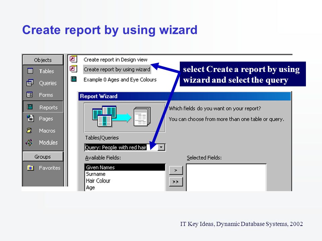Viewport: 322px width, 241px height.
Task: Go to the Macros category
Action: pyautogui.click(x=47, y=131)
